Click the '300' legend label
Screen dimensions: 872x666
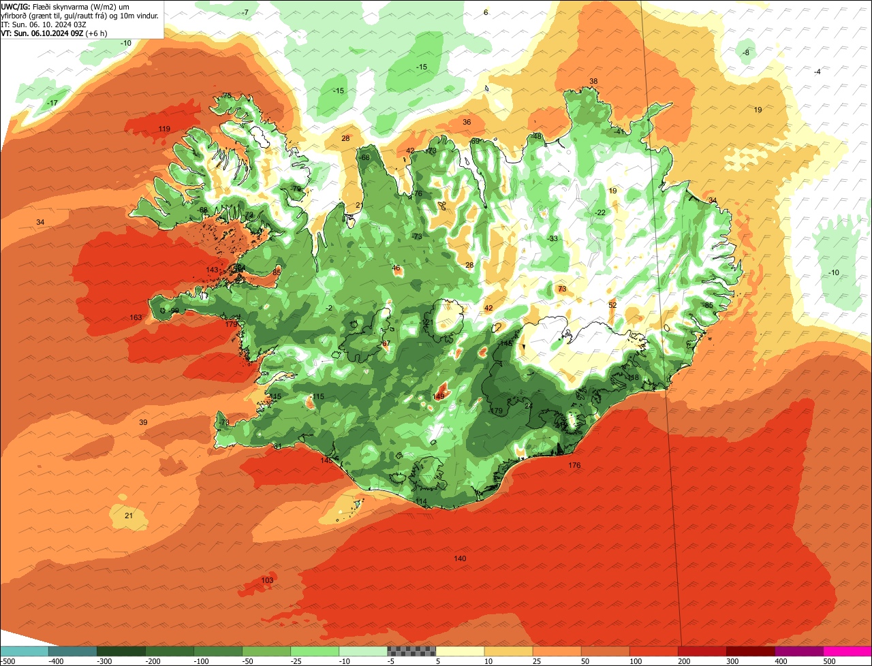(x=733, y=661)
